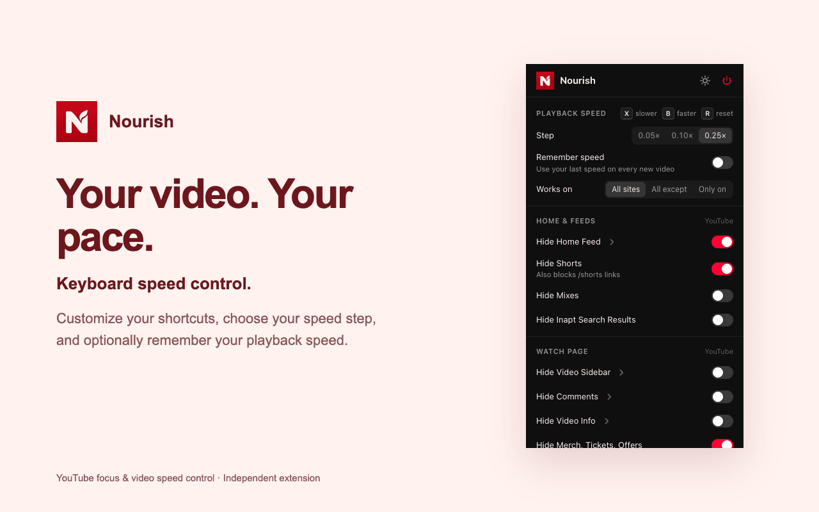
Task: Click YouTube tag beside WATCH PAGE
Action: [x=719, y=351]
